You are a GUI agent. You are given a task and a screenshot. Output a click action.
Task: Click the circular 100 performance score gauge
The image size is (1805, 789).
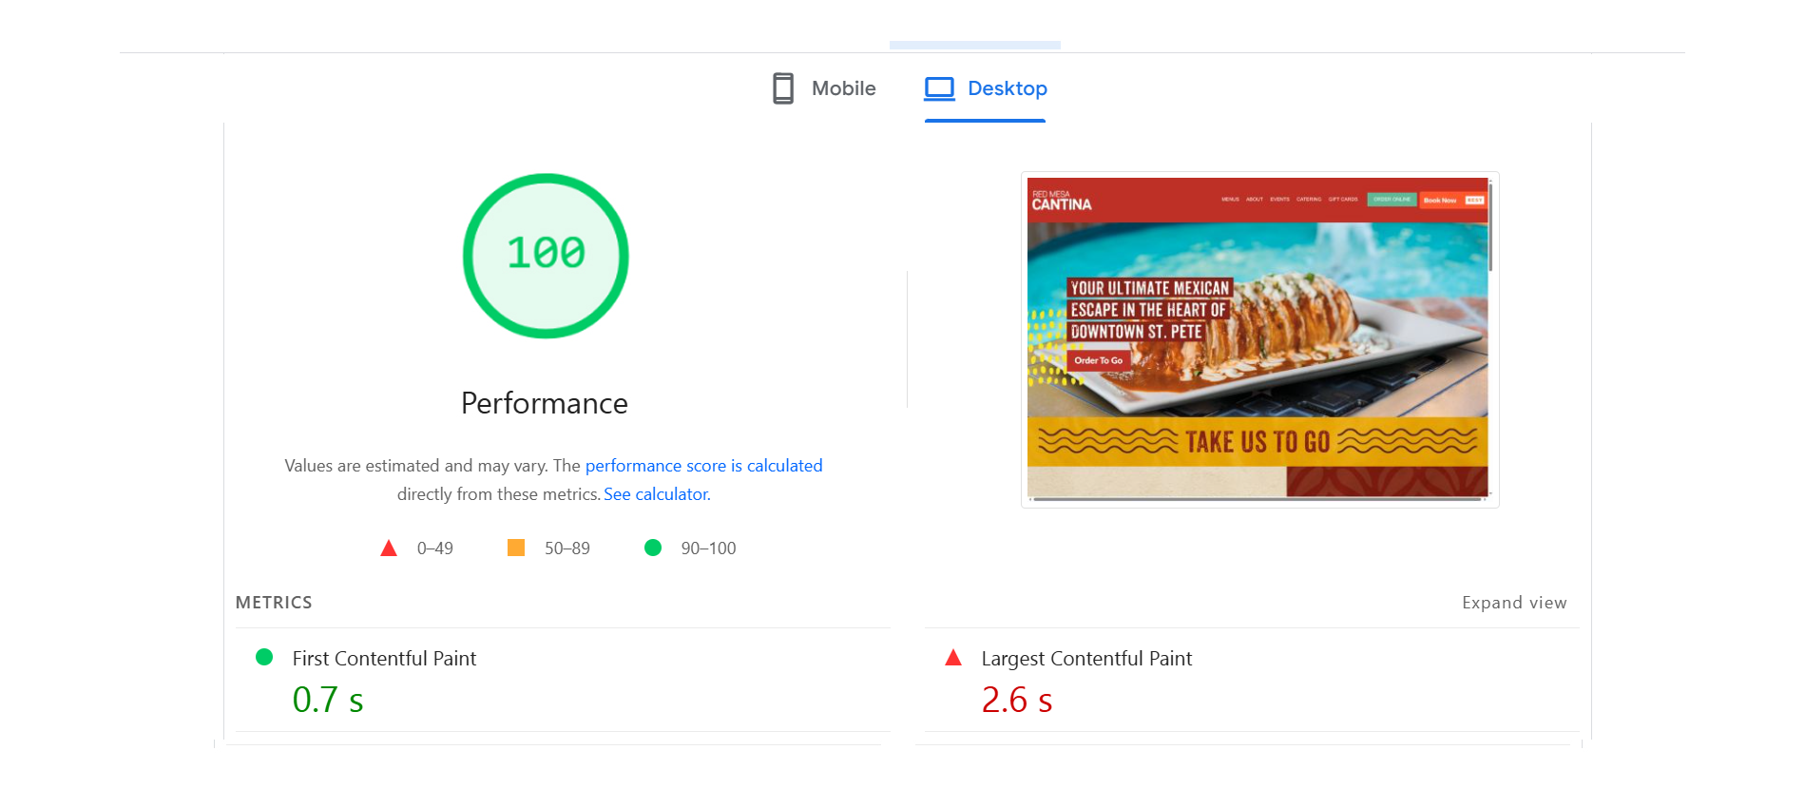[x=546, y=255]
